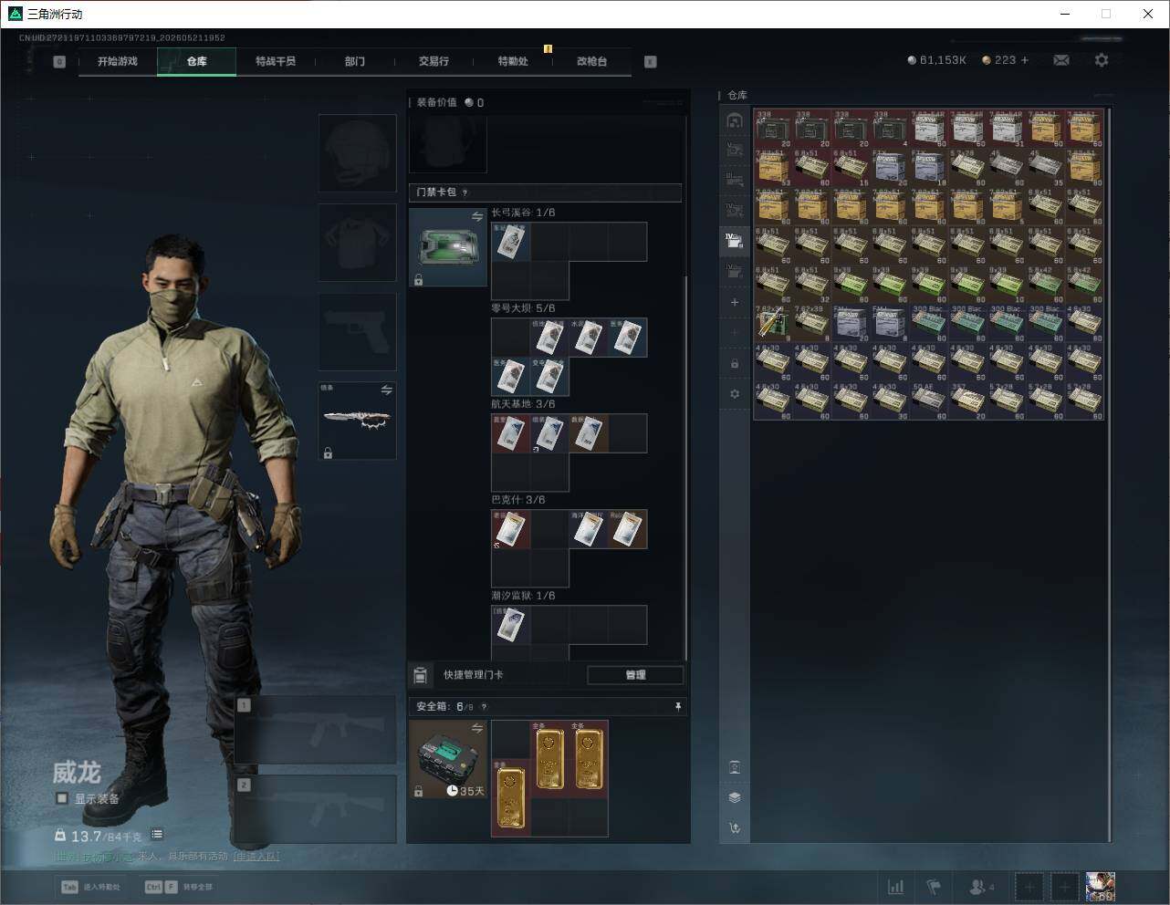Click the 管理 button
This screenshot has height=905, width=1170.
click(635, 675)
